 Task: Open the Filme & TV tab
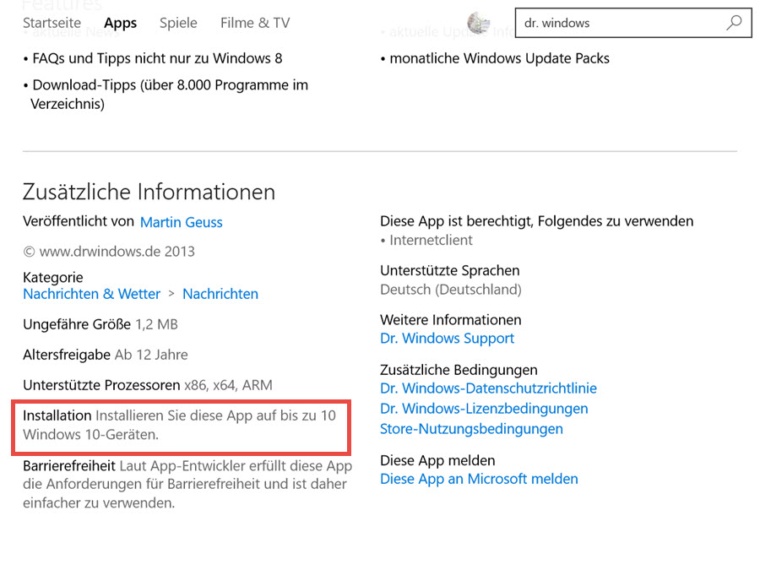255,23
